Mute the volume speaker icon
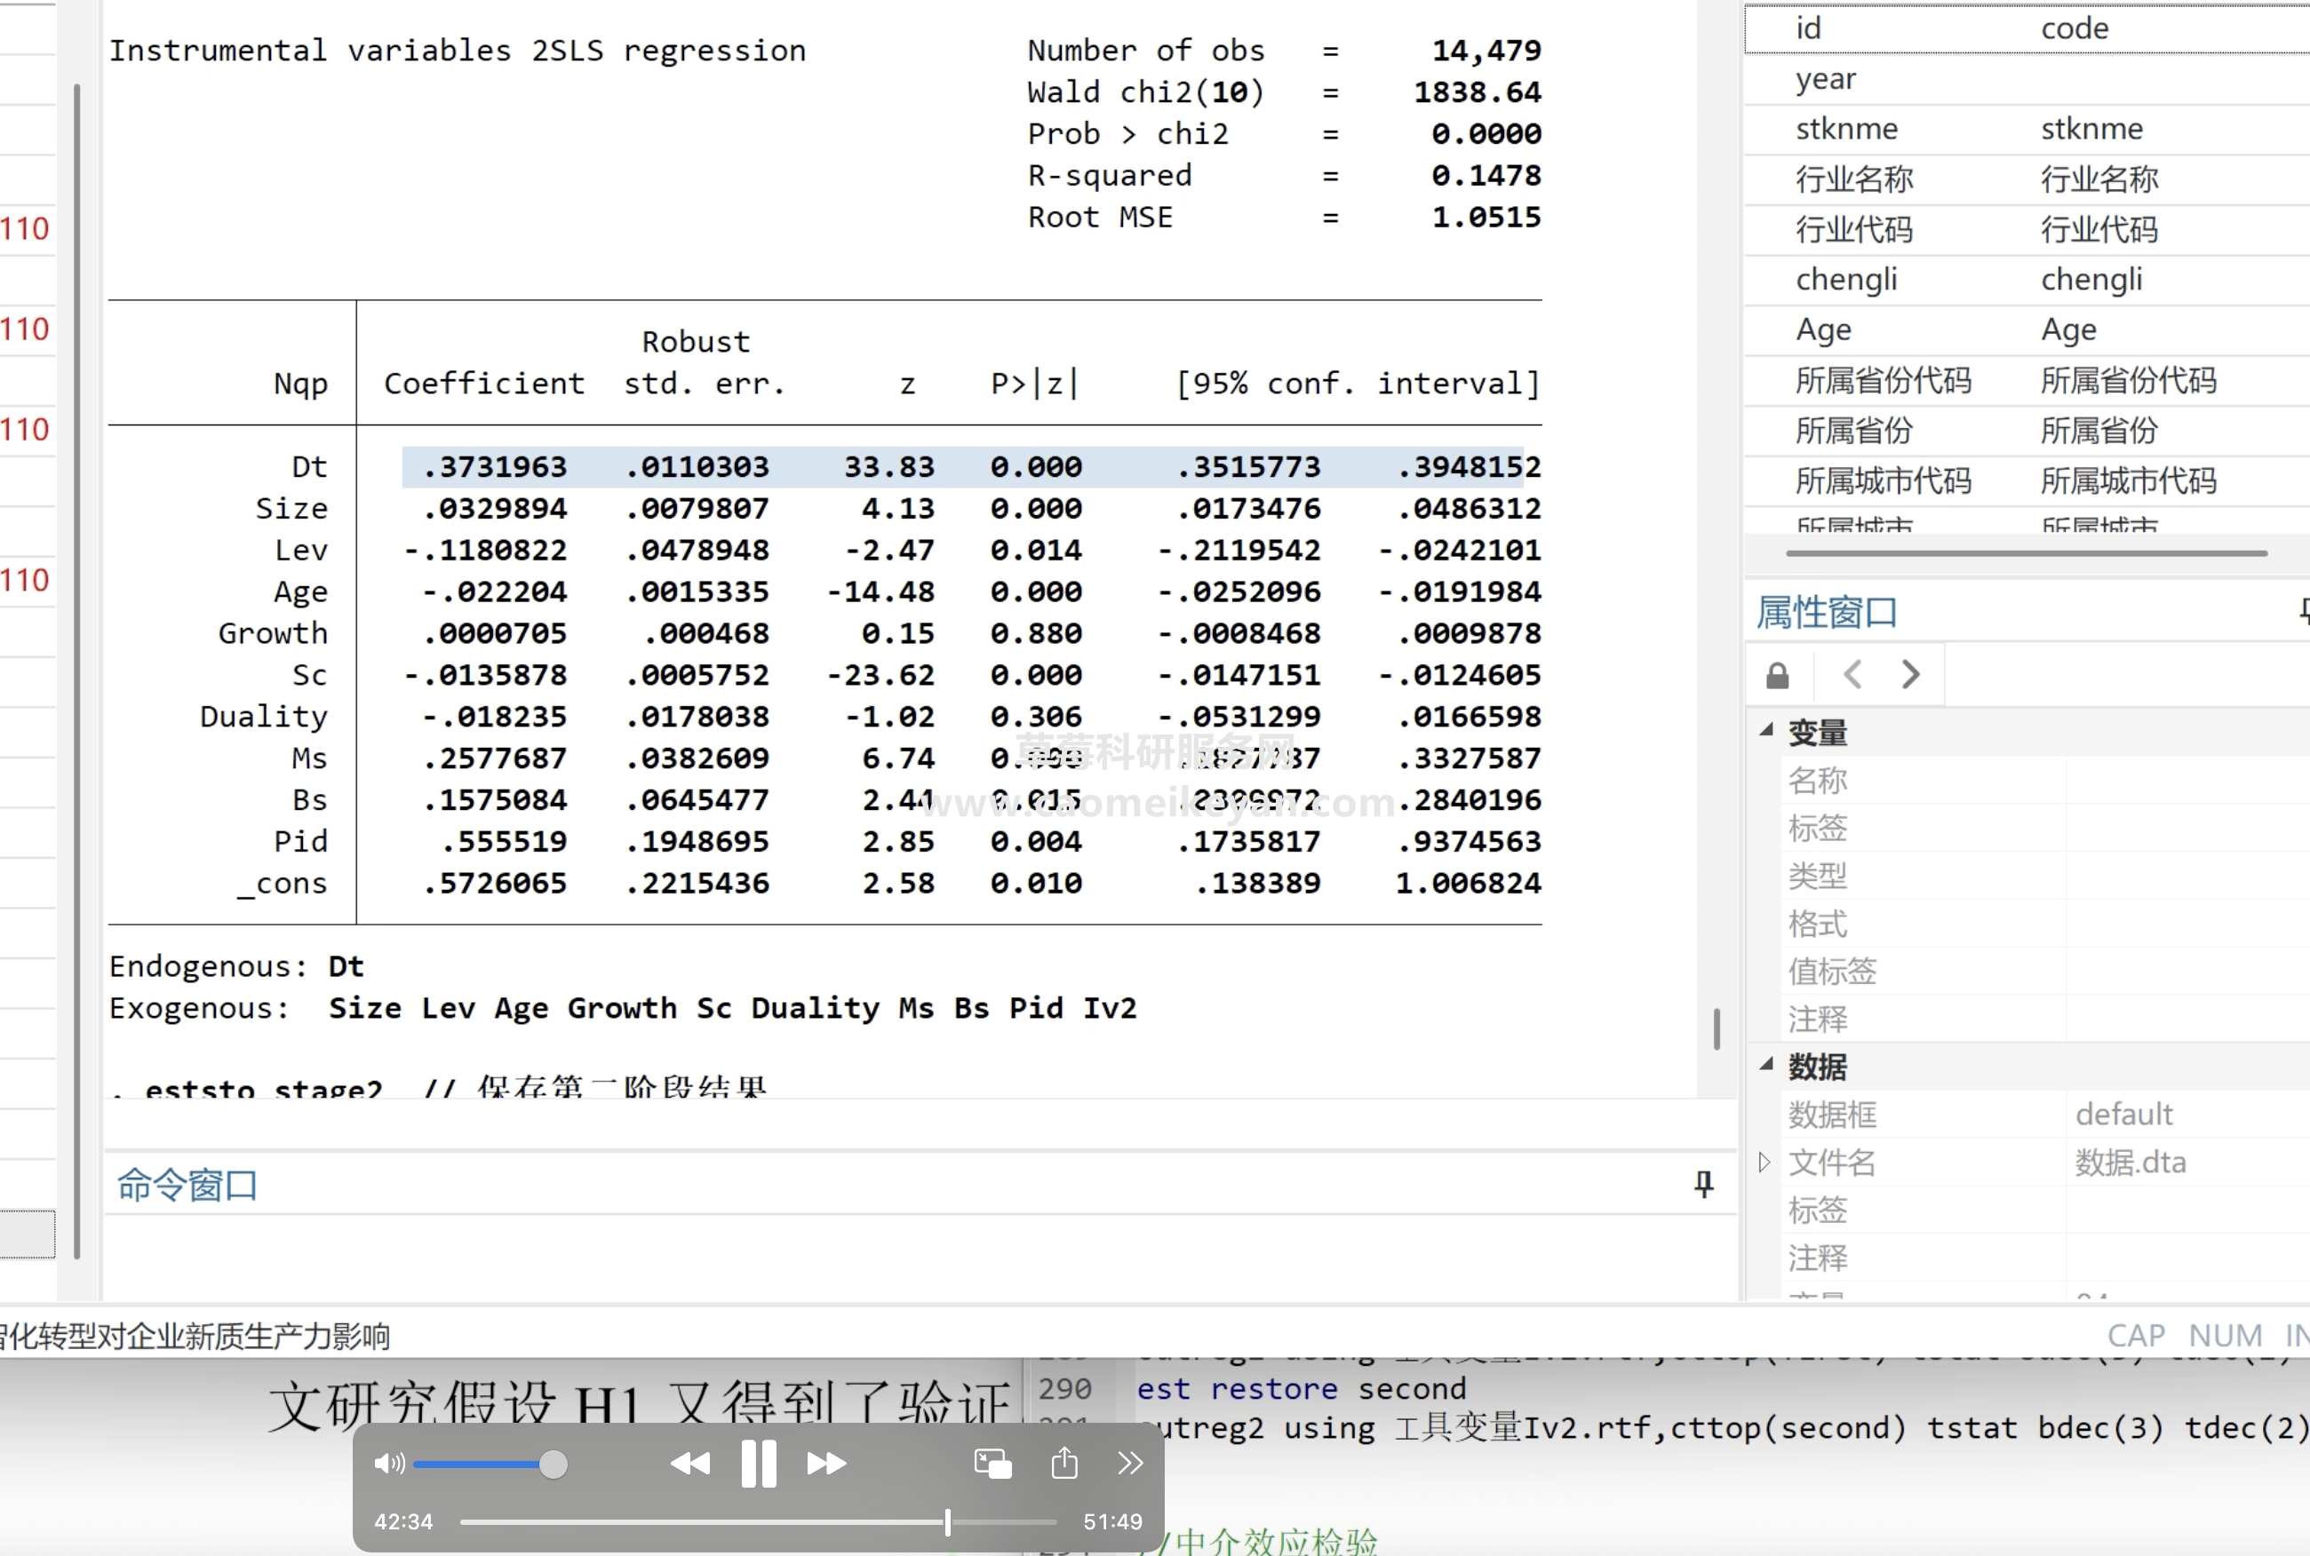 pos(388,1463)
